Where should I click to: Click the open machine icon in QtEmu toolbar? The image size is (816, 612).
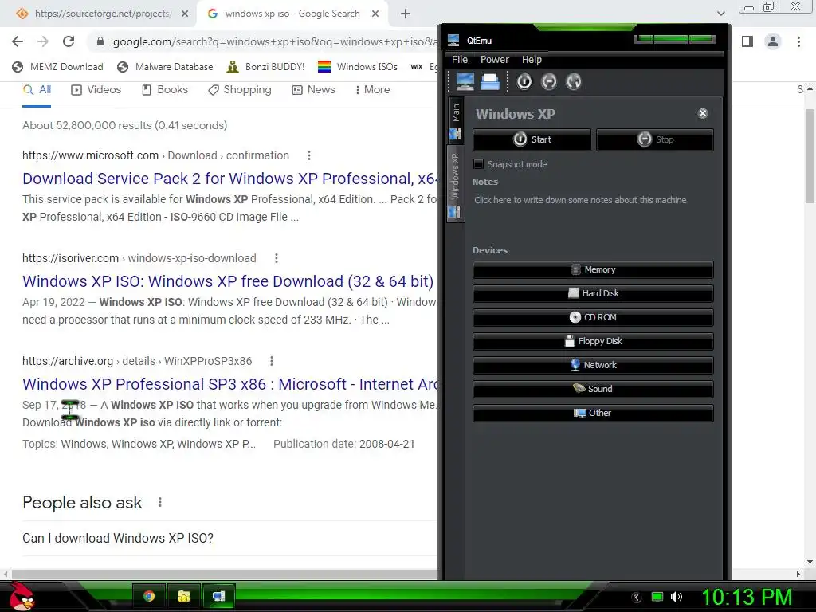point(489,82)
